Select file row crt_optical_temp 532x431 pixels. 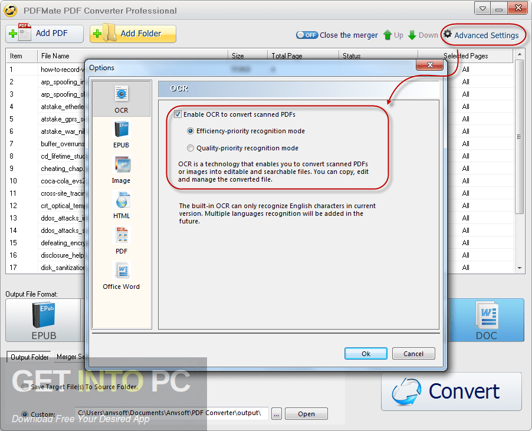click(63, 206)
